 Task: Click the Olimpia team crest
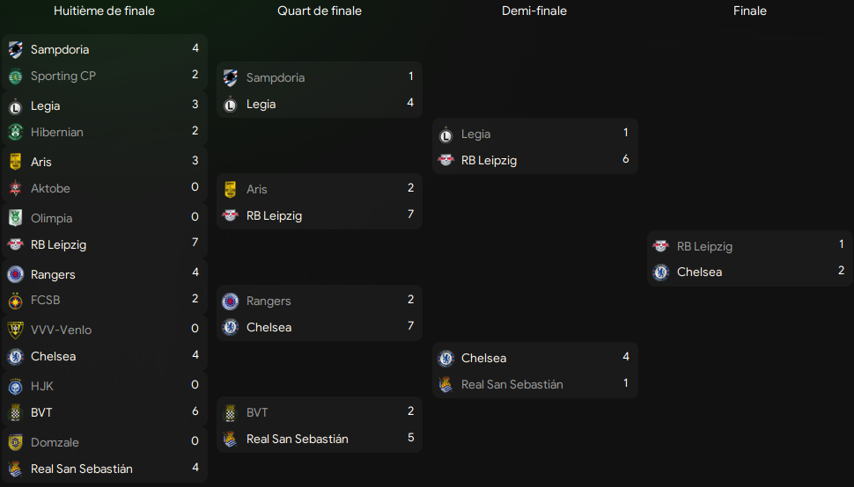(x=15, y=218)
